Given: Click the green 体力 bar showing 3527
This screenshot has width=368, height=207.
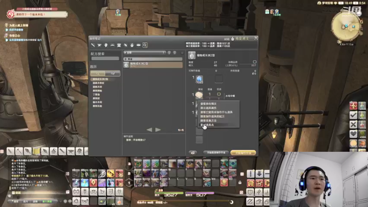Looking at the screenshot, I should [x=169, y=193].
